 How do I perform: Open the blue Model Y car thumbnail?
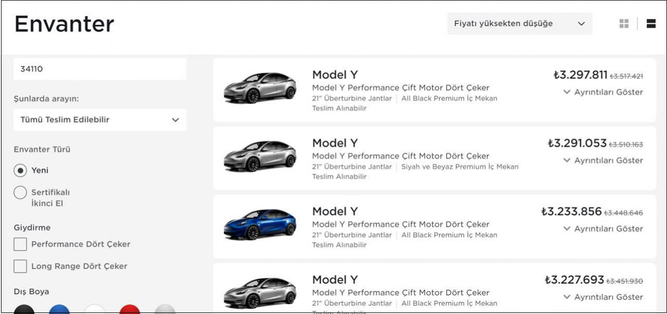click(x=260, y=224)
